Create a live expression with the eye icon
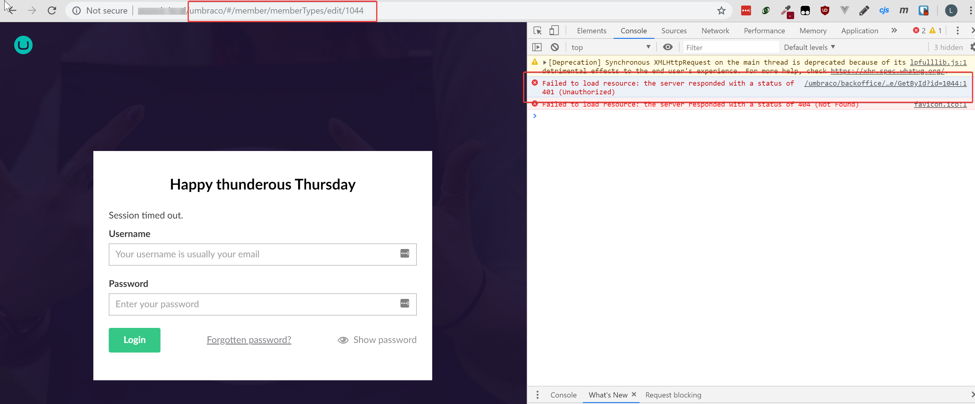This screenshot has width=975, height=404. (x=668, y=47)
